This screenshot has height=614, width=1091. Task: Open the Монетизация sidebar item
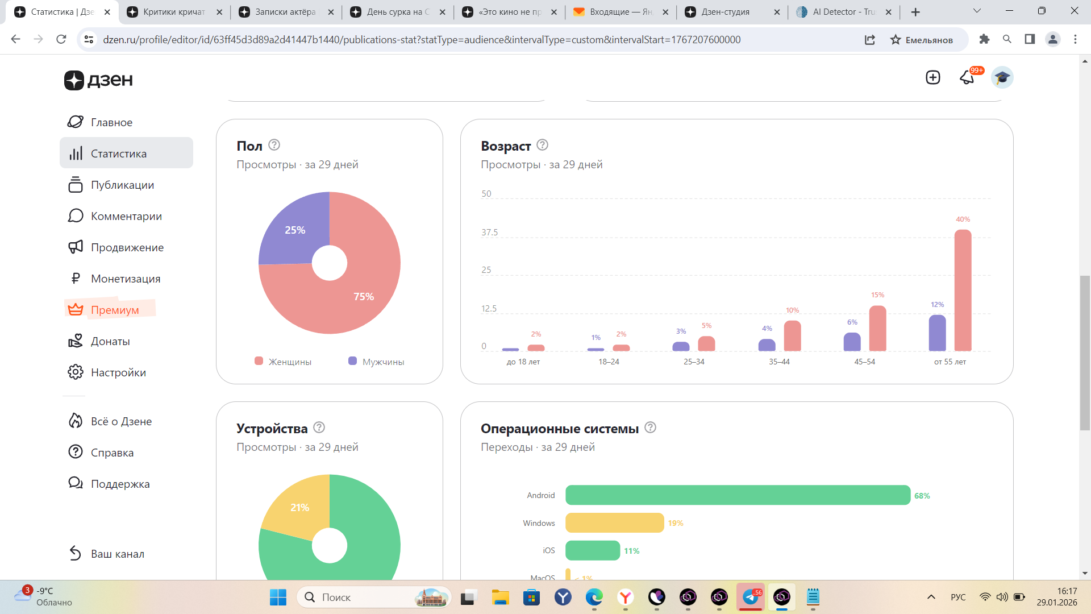point(126,279)
